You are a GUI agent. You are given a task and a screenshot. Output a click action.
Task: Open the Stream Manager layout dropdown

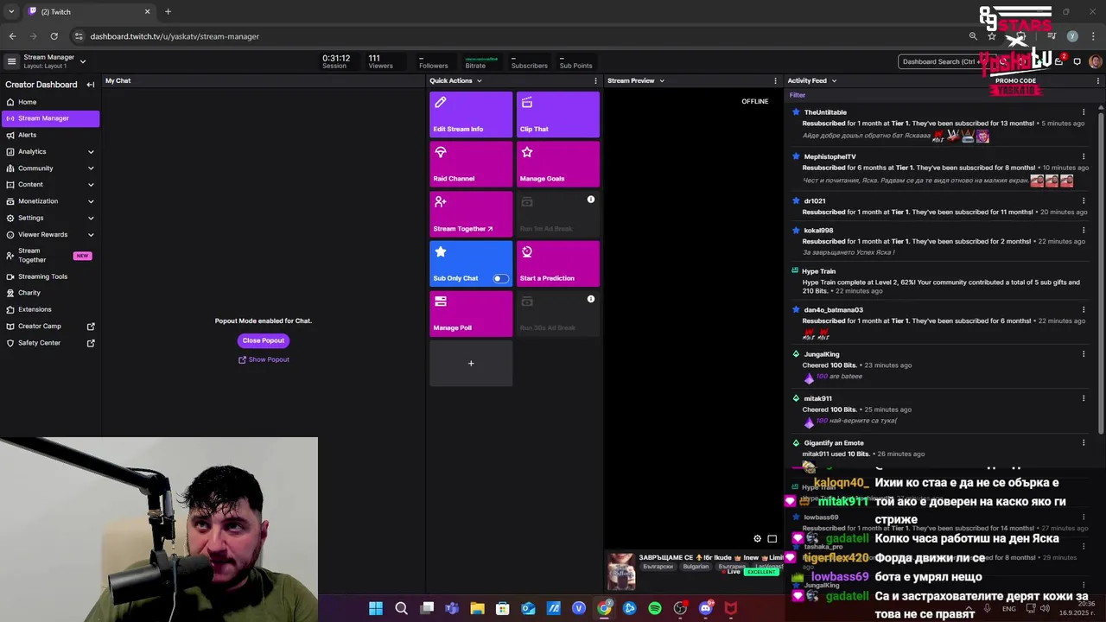point(83,61)
